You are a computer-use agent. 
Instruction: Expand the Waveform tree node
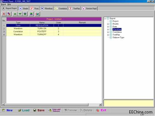[108, 29]
